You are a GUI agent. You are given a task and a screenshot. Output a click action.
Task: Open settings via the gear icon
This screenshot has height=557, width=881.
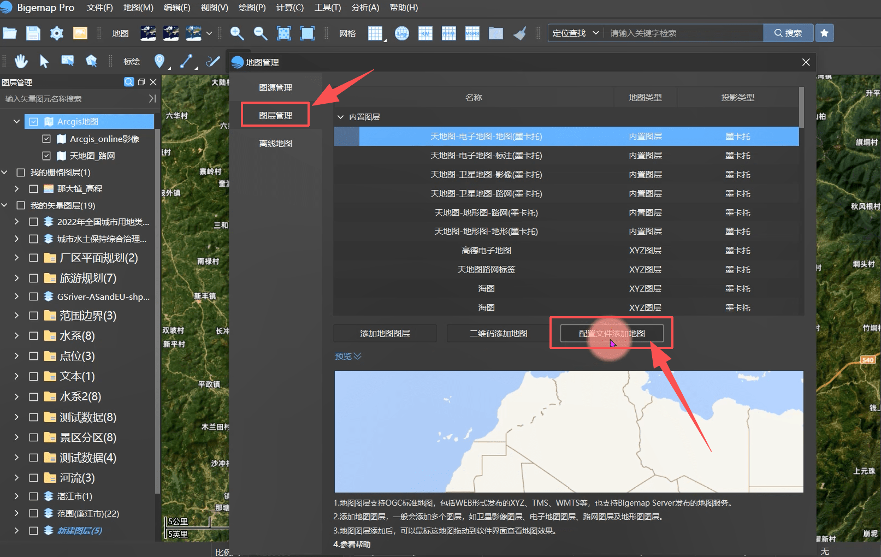point(57,33)
